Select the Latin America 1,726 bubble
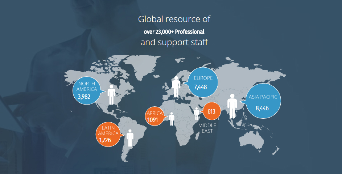The height and width of the screenshot is (174, 342). tap(108, 135)
